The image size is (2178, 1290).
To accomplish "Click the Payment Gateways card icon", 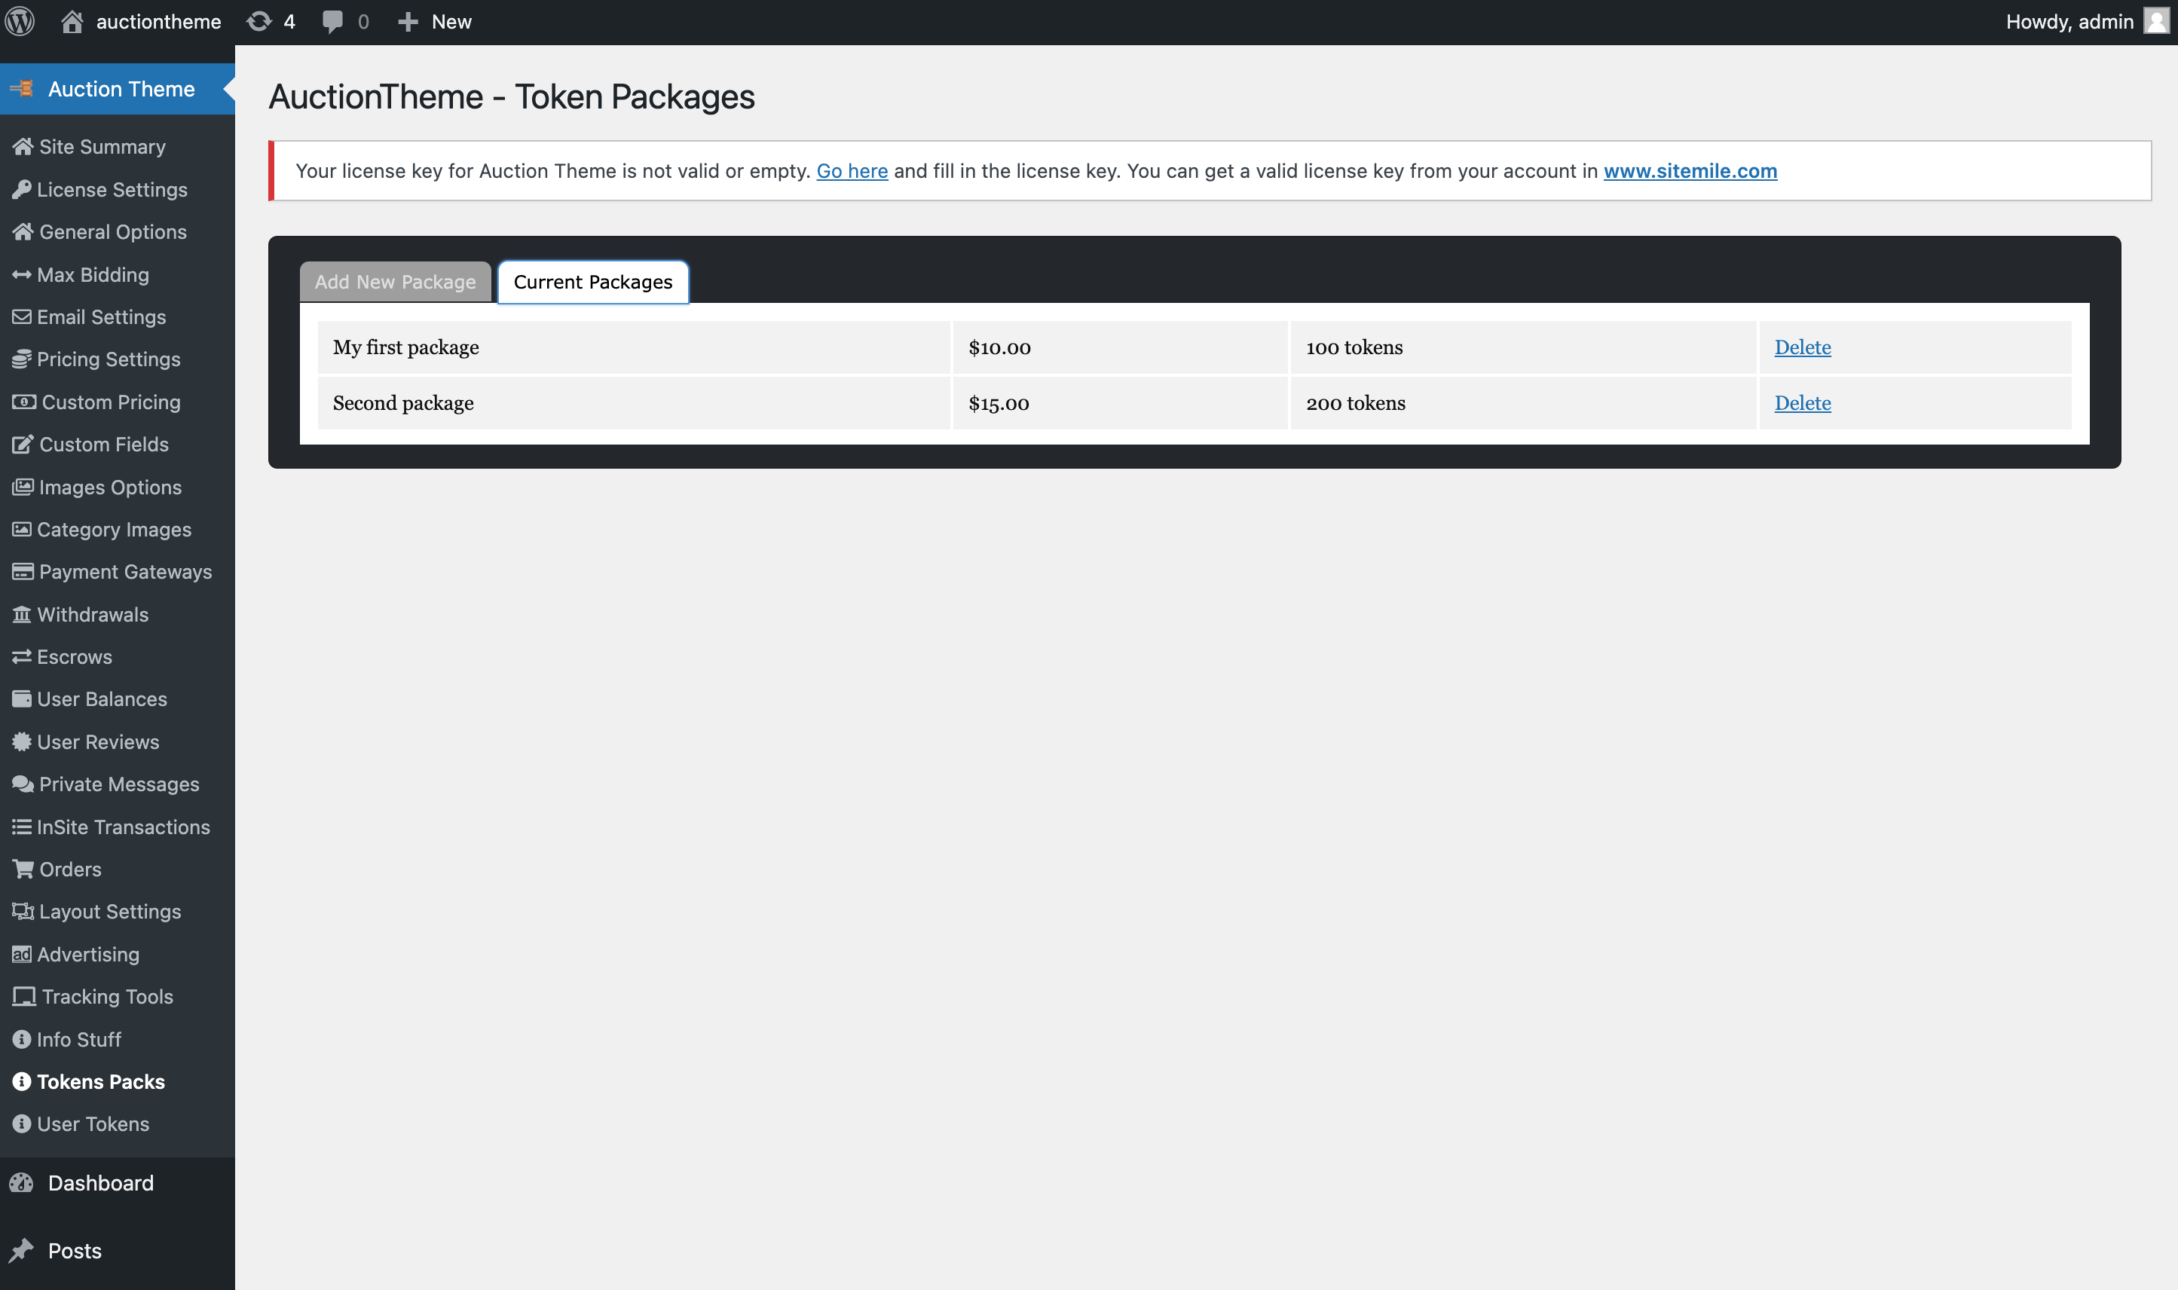I will [23, 571].
